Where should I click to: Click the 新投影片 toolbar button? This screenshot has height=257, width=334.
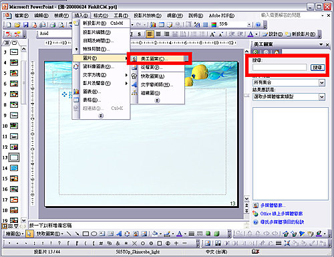(x=301, y=34)
